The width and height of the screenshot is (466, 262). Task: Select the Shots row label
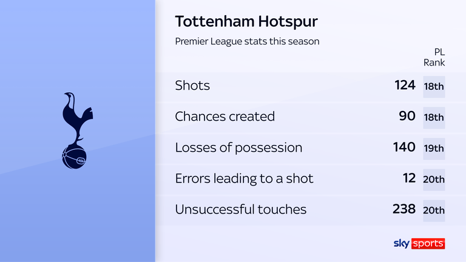coord(192,86)
